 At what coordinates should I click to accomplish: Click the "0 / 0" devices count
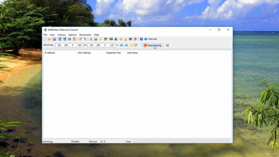(x=103, y=141)
